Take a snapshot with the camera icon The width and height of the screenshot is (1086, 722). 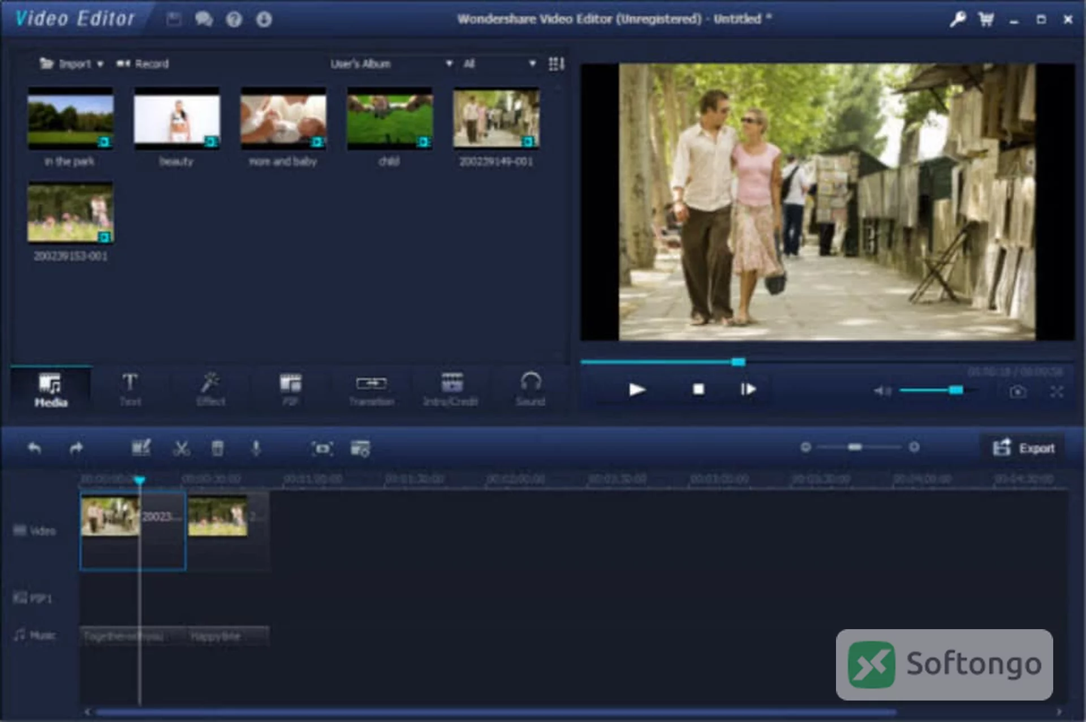(1018, 392)
